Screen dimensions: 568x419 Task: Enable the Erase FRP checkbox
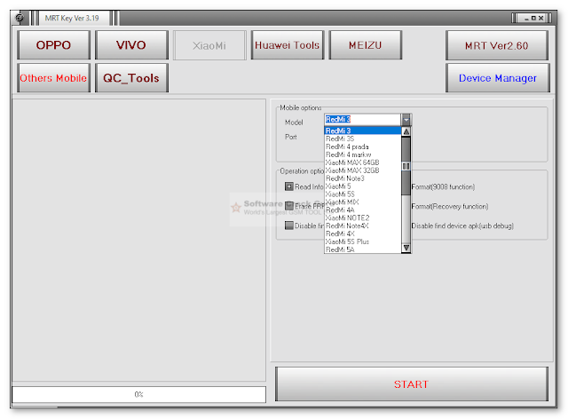[x=288, y=206]
